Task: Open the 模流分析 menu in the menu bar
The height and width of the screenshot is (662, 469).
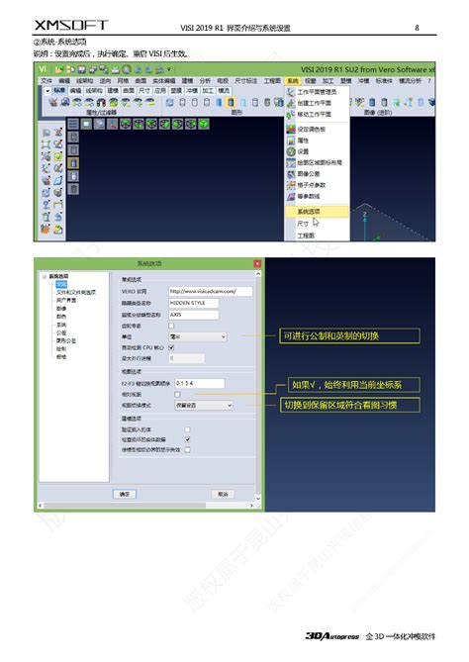Action: point(410,80)
